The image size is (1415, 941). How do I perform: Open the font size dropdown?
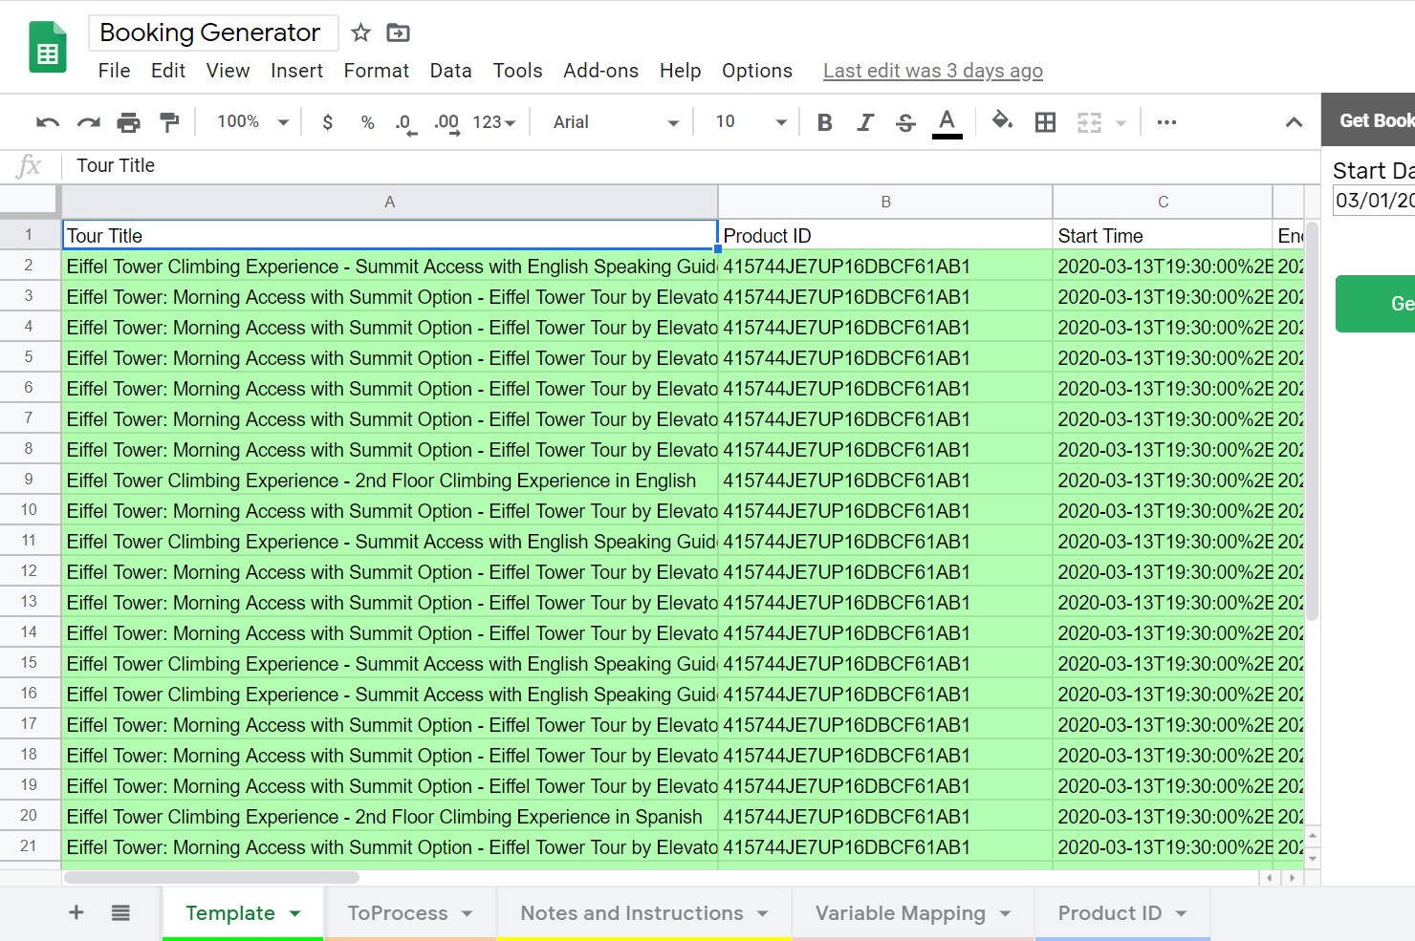click(751, 122)
